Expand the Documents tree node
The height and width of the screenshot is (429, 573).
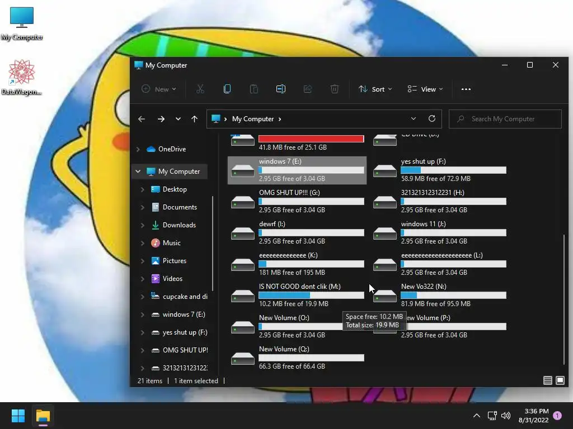(x=143, y=207)
